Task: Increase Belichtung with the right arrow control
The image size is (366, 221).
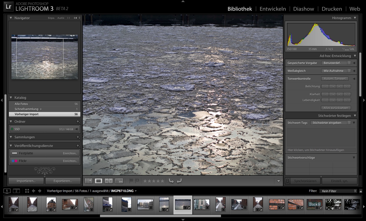Action: tap(339, 86)
